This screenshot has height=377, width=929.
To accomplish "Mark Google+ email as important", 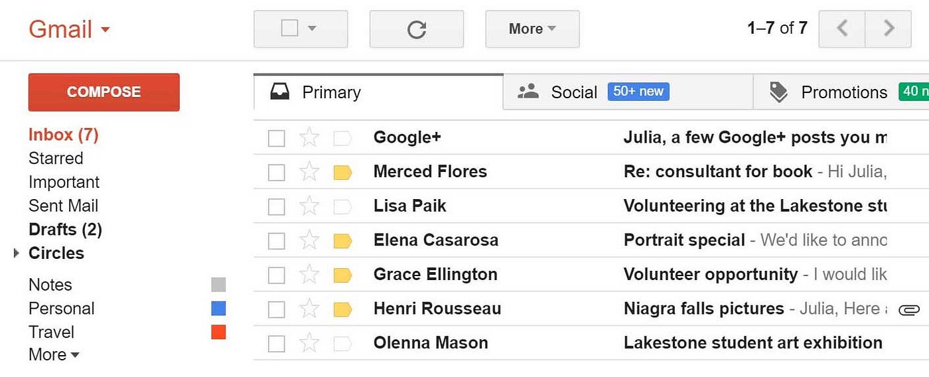I will coord(342,138).
